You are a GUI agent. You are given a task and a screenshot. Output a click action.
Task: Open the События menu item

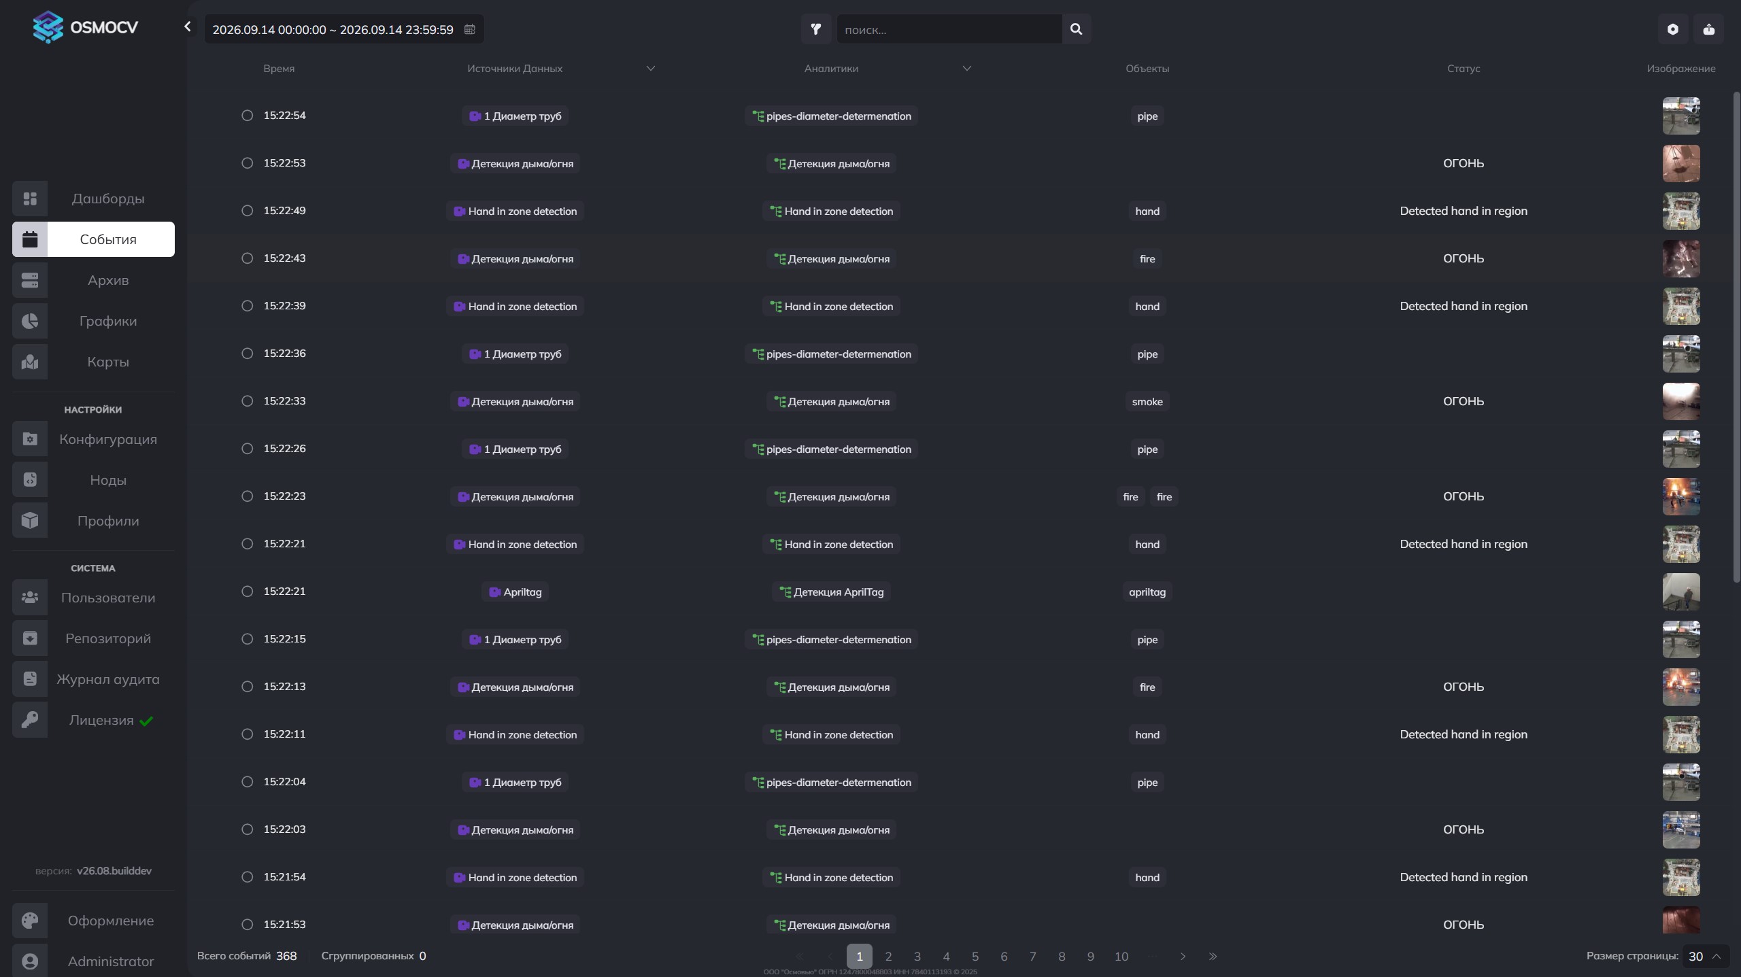pos(93,239)
